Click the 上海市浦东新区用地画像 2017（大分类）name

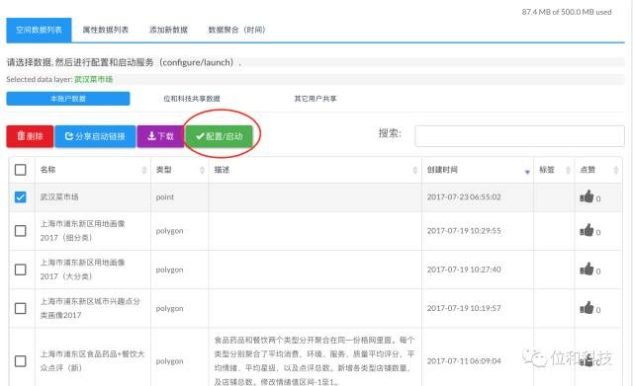tap(82, 270)
